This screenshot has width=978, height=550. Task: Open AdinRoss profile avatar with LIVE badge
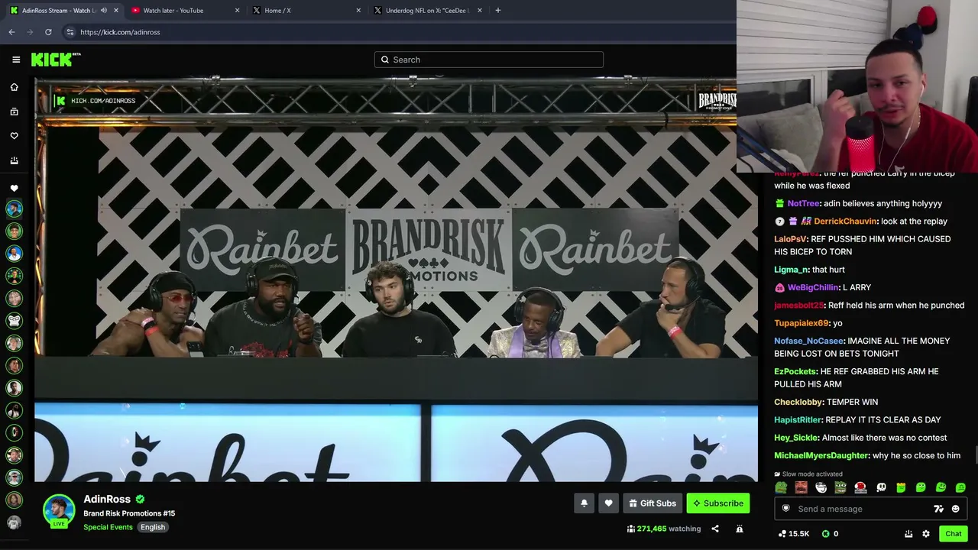(x=59, y=511)
